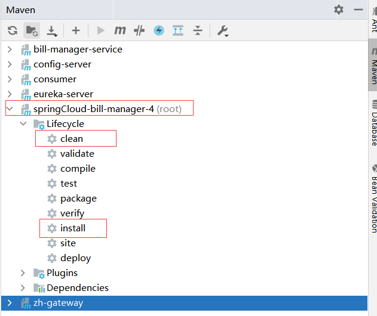
Task: Open Database tool window tab
Action: (x=374, y=123)
